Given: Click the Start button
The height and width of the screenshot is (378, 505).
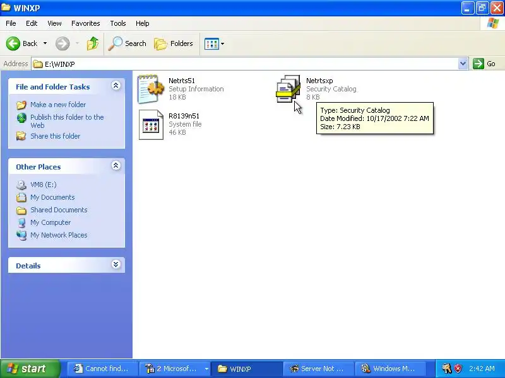Looking at the screenshot, I should 30,369.
